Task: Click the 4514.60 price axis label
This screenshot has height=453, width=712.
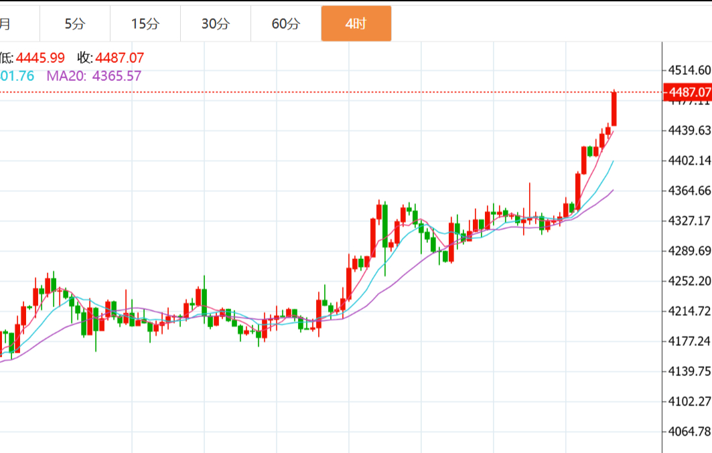Action: [689, 70]
